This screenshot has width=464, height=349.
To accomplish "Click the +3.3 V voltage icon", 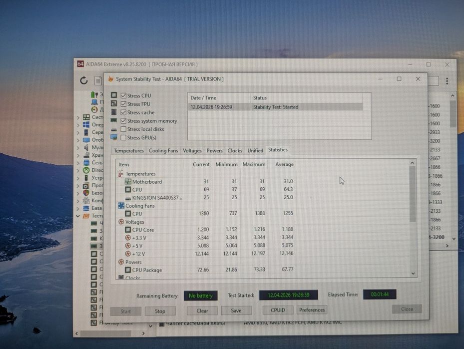I will [128, 238].
